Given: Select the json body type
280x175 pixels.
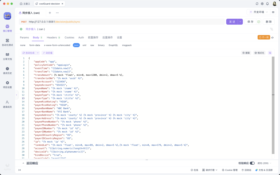Looking at the screenshot, I should (x=76, y=45).
